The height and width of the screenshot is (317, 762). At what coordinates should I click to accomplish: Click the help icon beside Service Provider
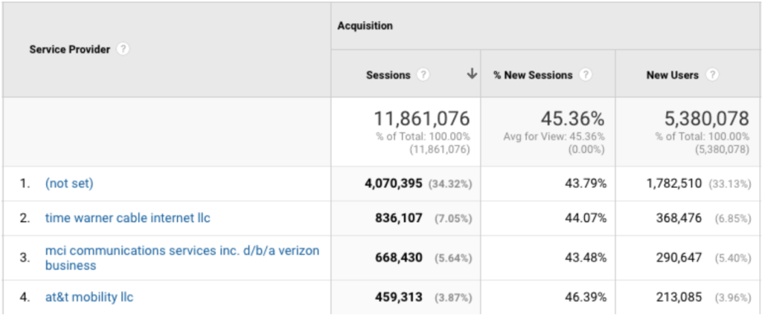[x=124, y=50]
